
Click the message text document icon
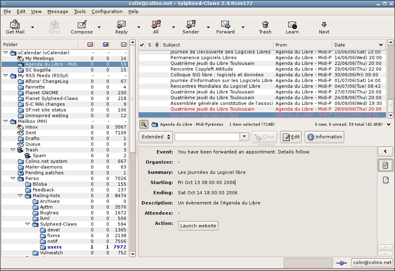pos(386,180)
